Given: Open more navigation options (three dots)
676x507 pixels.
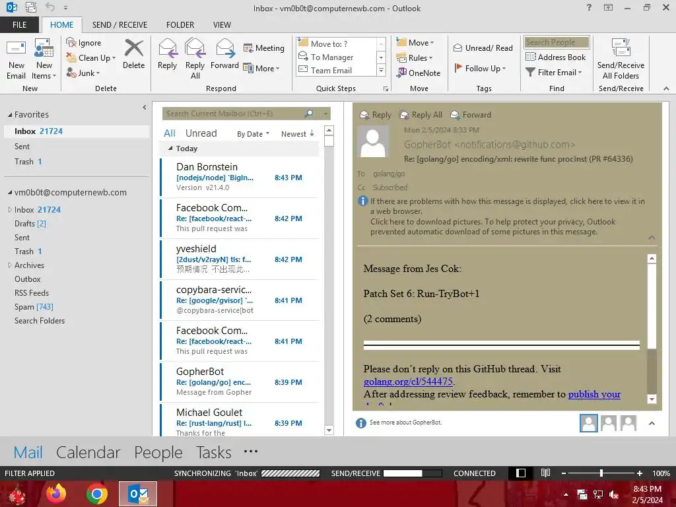Looking at the screenshot, I should pyautogui.click(x=250, y=452).
